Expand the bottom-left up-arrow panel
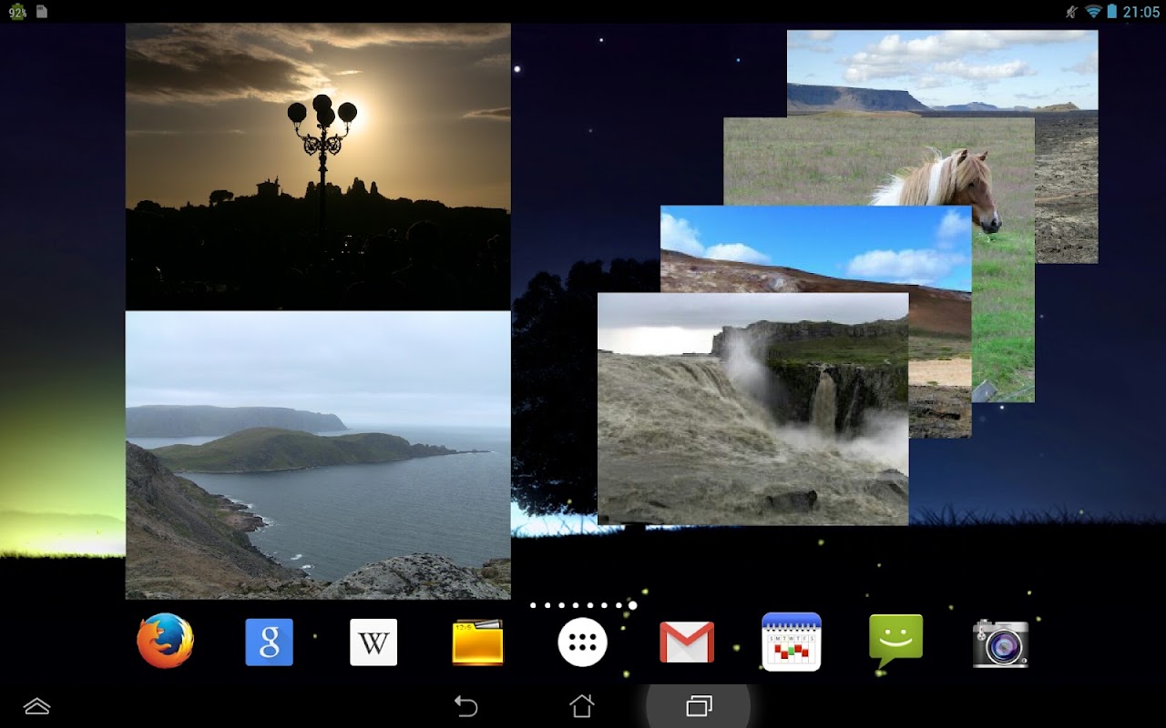 point(36,706)
